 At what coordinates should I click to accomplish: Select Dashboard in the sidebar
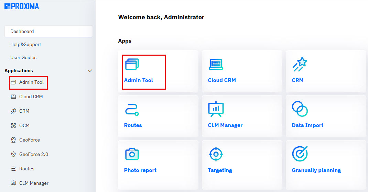pyautogui.click(x=48, y=31)
